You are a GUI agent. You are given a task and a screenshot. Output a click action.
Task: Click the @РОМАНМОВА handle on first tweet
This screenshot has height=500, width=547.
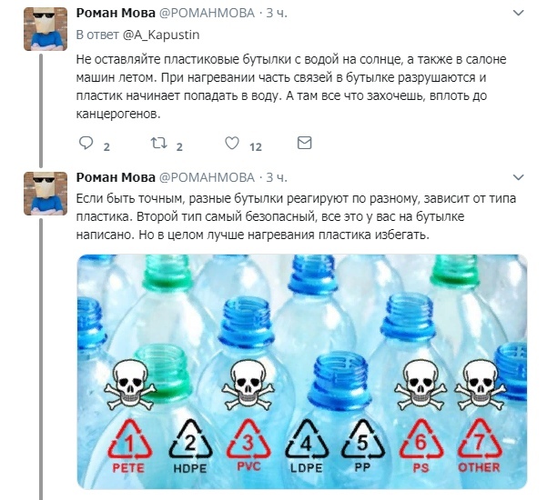click(207, 14)
